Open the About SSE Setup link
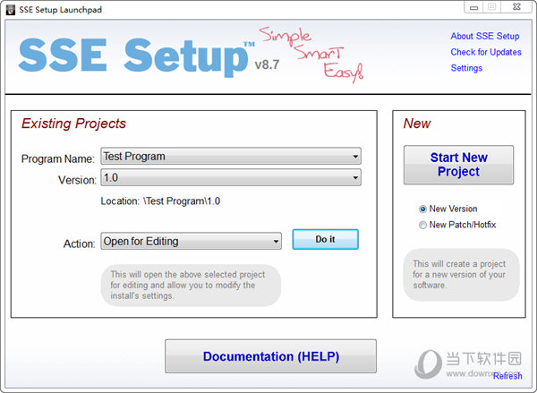537x393 pixels. 484,36
